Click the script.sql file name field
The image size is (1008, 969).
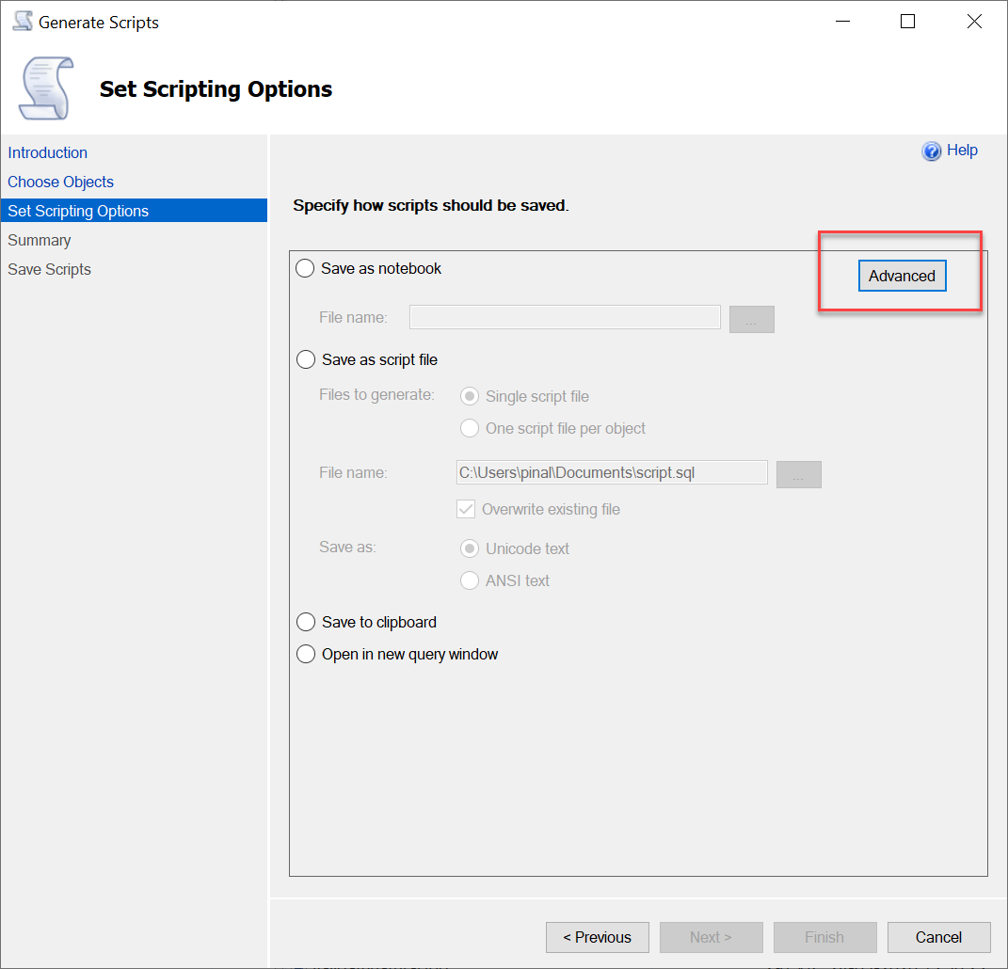pos(612,472)
